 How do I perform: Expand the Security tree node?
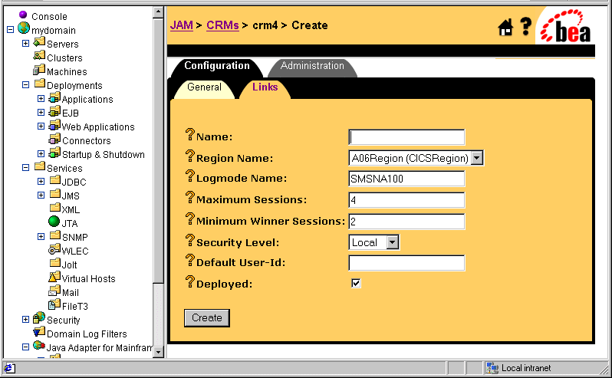click(26, 320)
